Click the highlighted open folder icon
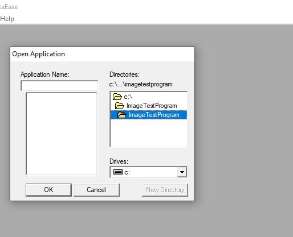This screenshot has width=293, height=237. 122,115
